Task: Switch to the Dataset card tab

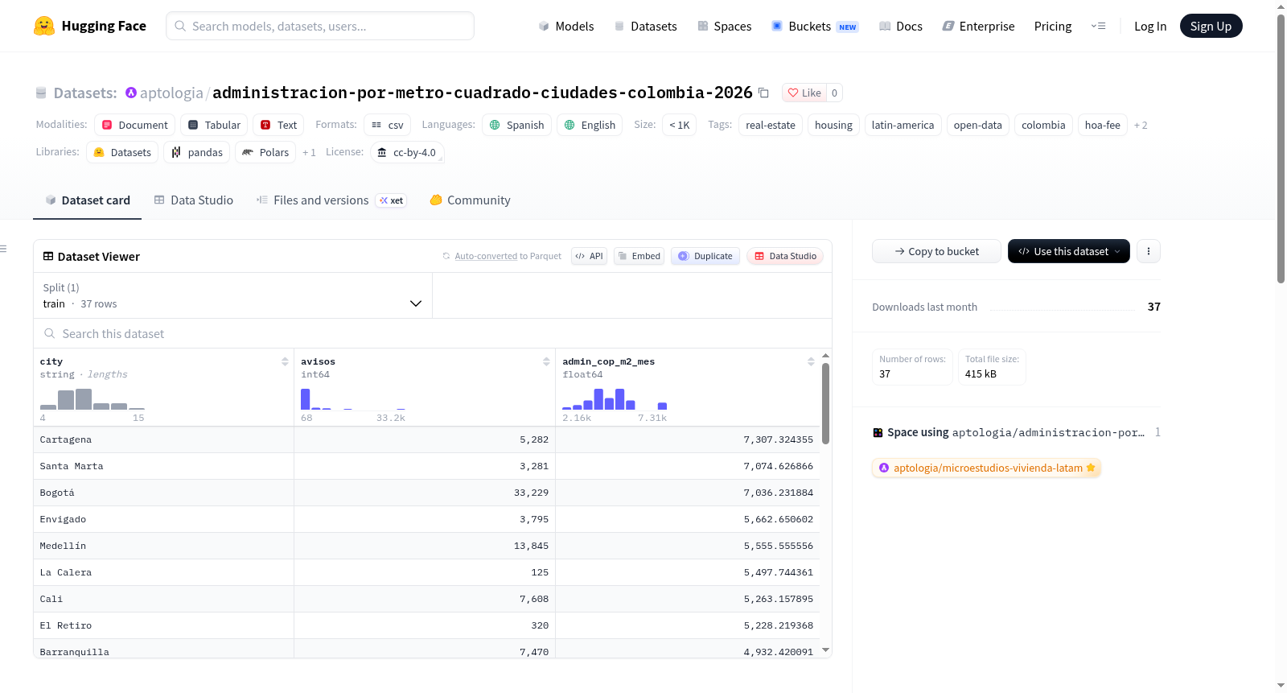Action: (x=88, y=200)
